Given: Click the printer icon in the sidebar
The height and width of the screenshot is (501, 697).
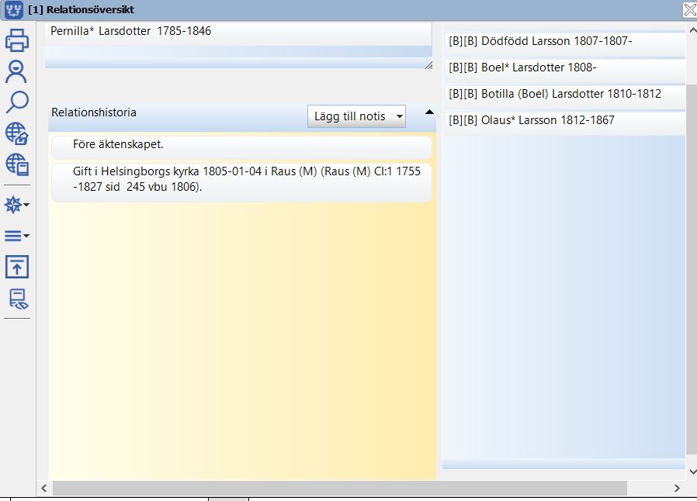Looking at the screenshot, I should pos(17,40).
